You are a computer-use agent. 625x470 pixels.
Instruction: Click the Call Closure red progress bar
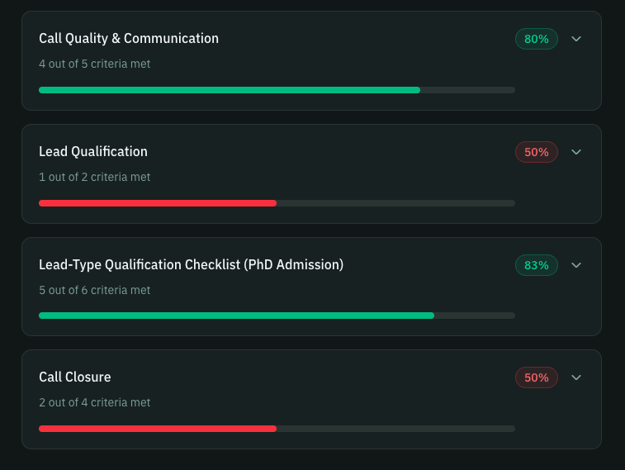pos(158,429)
